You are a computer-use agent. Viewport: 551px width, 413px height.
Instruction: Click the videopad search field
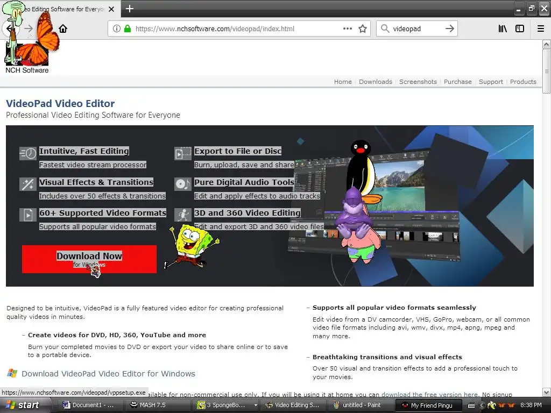point(416,29)
